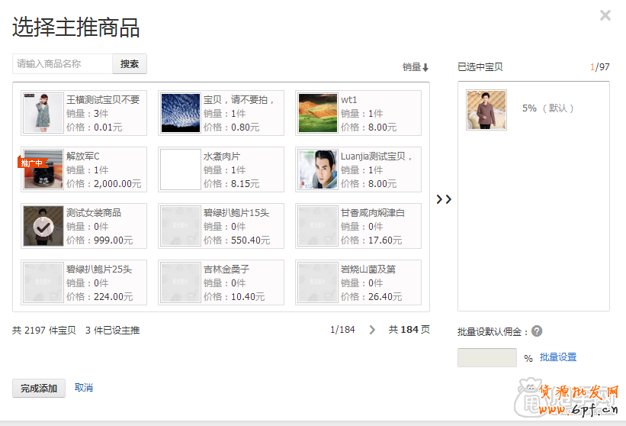This screenshot has width=626, height=426.
Task: Deselect the checked 测试女装商品 item
Action: pos(43,226)
